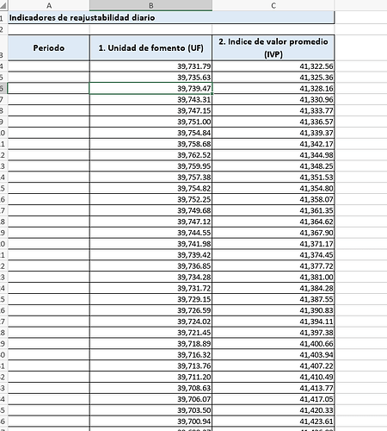Select the '2. Indice de valor promedio (IVP)' header
The image size is (387, 431).
tap(273, 47)
